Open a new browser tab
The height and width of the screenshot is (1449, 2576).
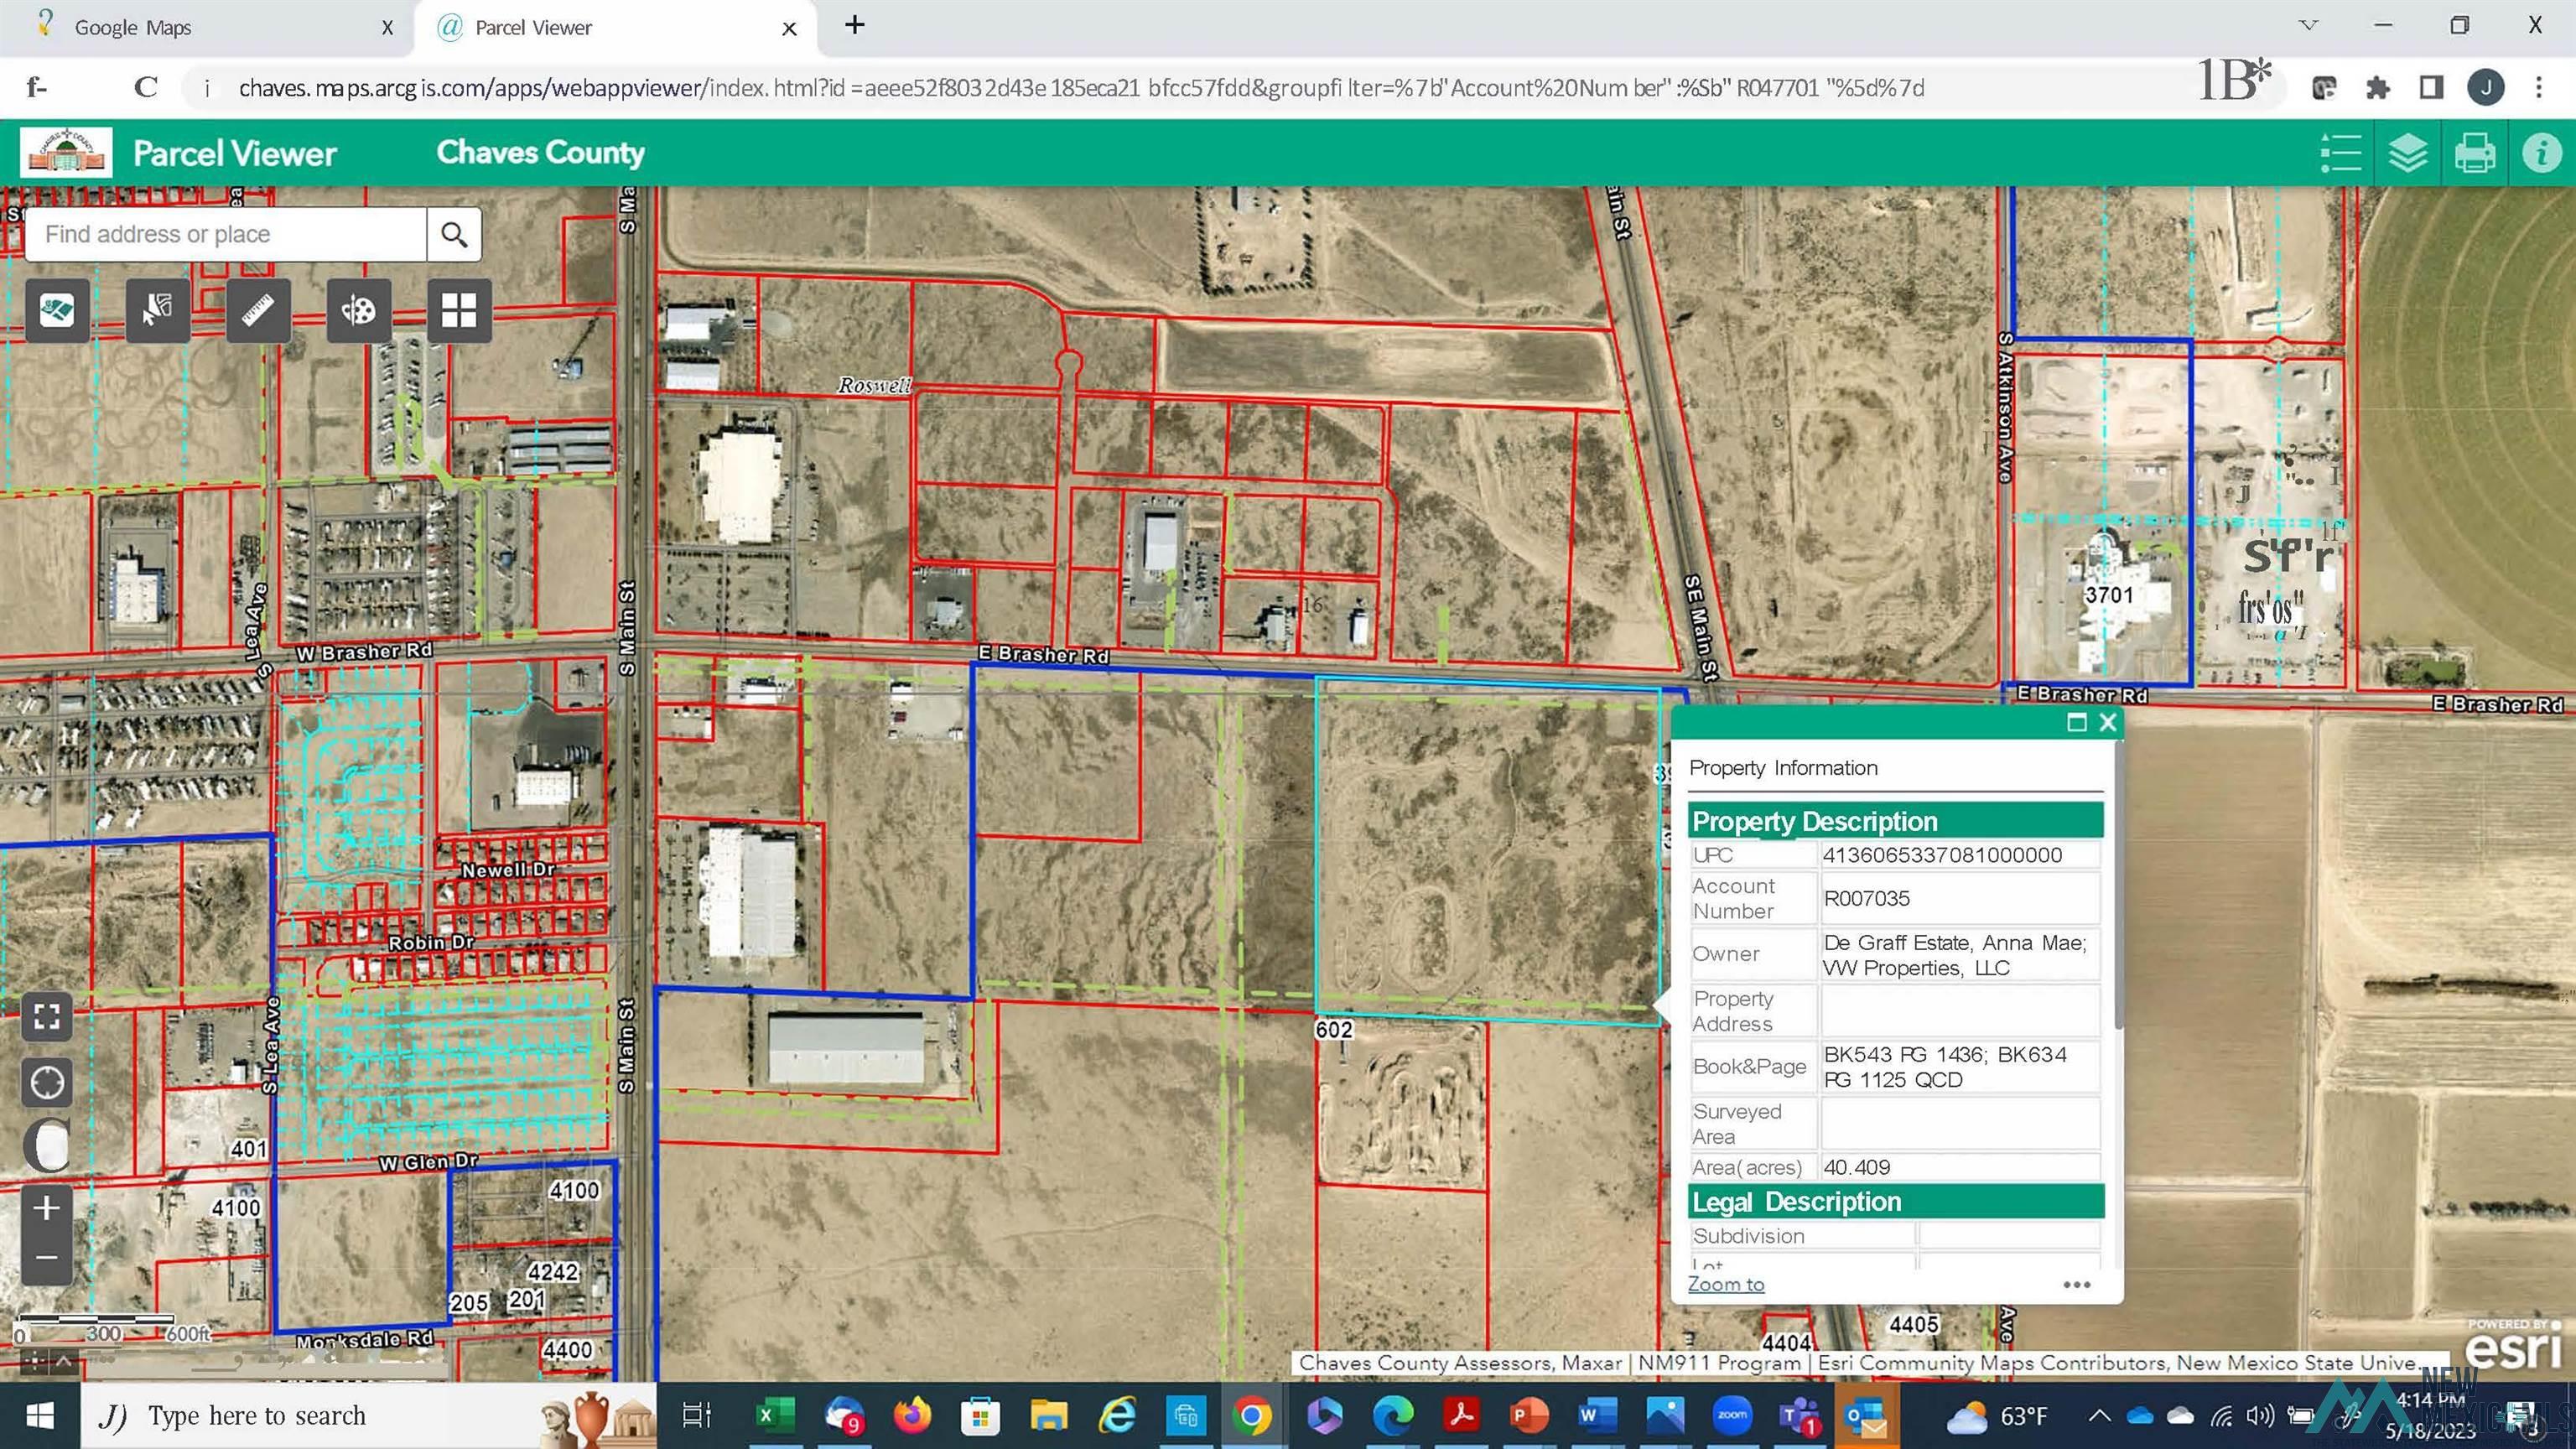[x=854, y=25]
